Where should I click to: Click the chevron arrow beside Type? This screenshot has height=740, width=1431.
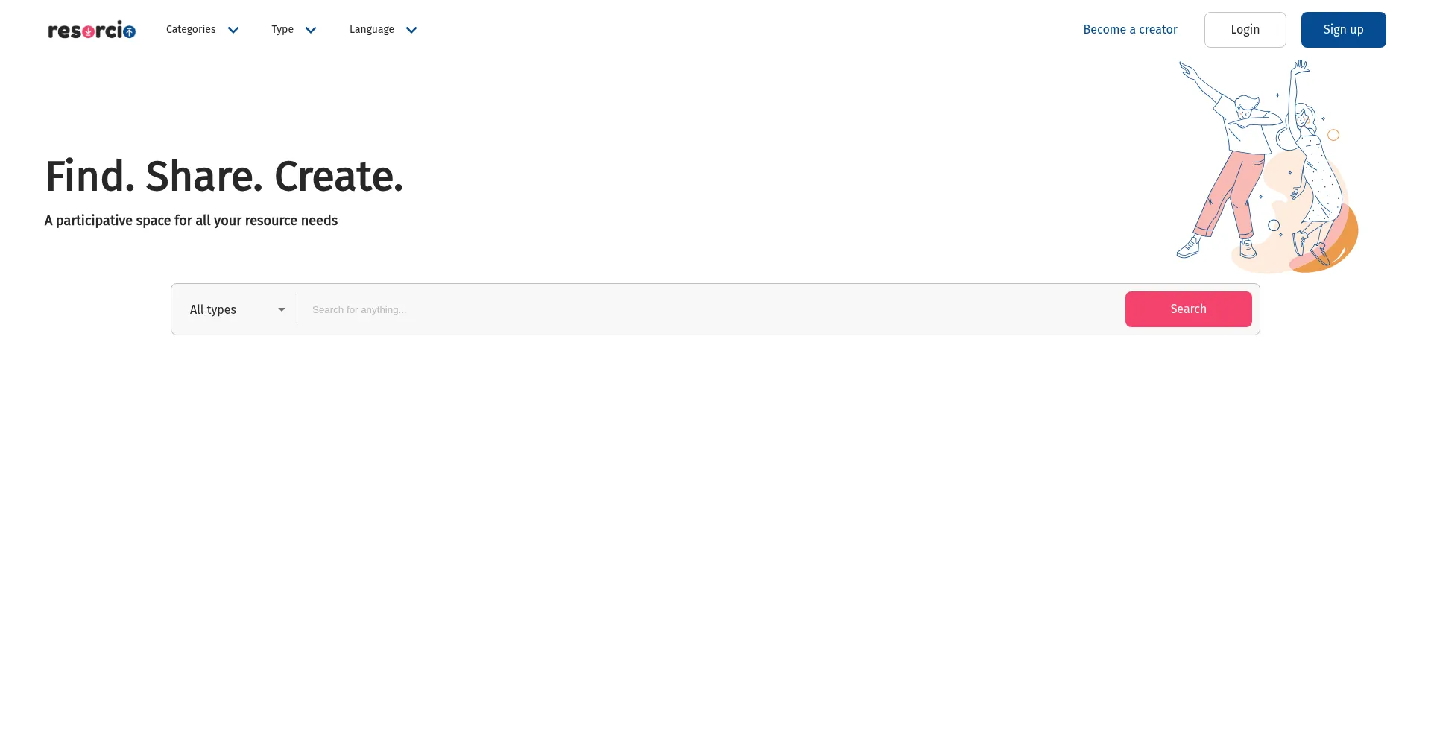[x=311, y=31]
